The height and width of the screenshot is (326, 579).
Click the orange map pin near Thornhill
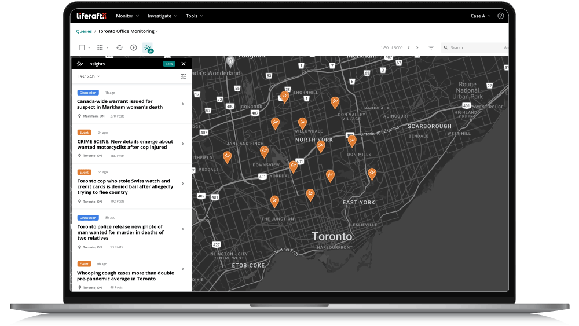click(x=284, y=97)
